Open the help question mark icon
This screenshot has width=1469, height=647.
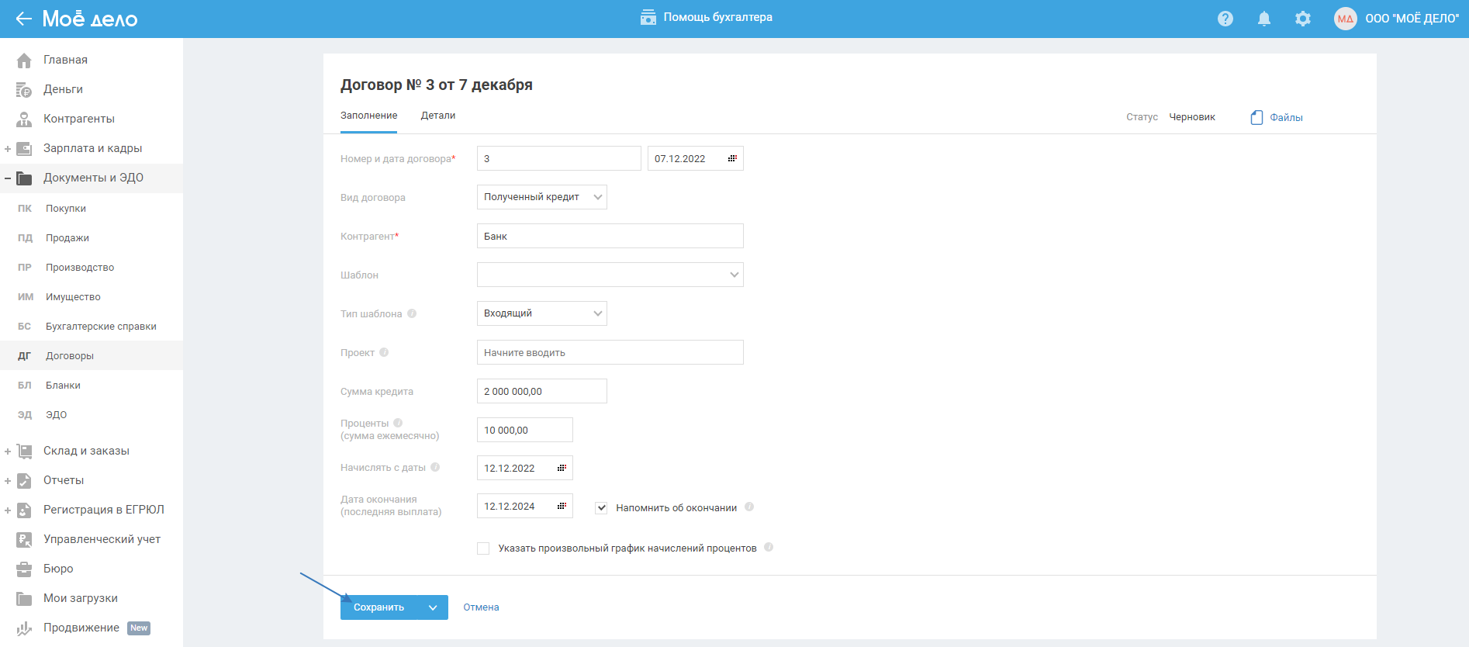click(1225, 19)
